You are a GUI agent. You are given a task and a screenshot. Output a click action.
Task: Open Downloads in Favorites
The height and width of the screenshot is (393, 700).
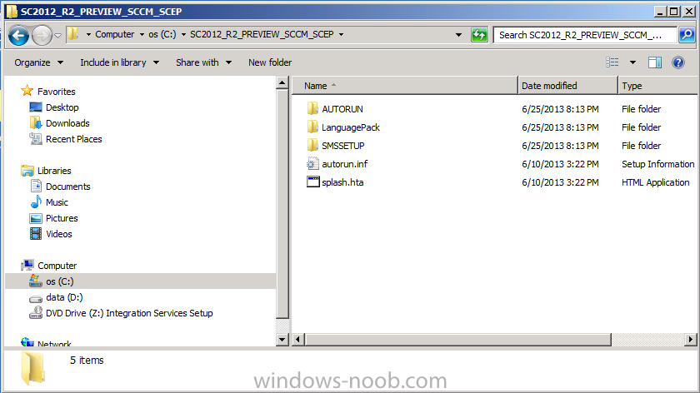coord(67,123)
